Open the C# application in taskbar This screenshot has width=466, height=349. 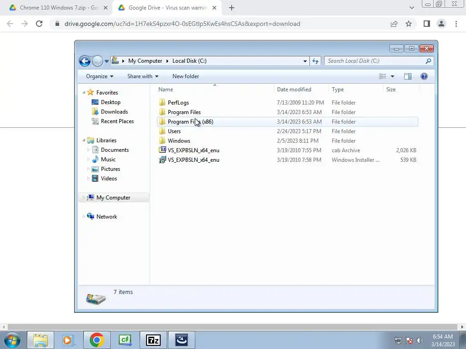(x=125, y=340)
